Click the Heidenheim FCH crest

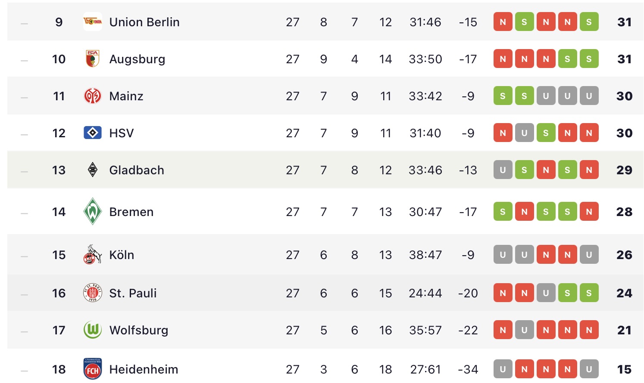pos(92,369)
